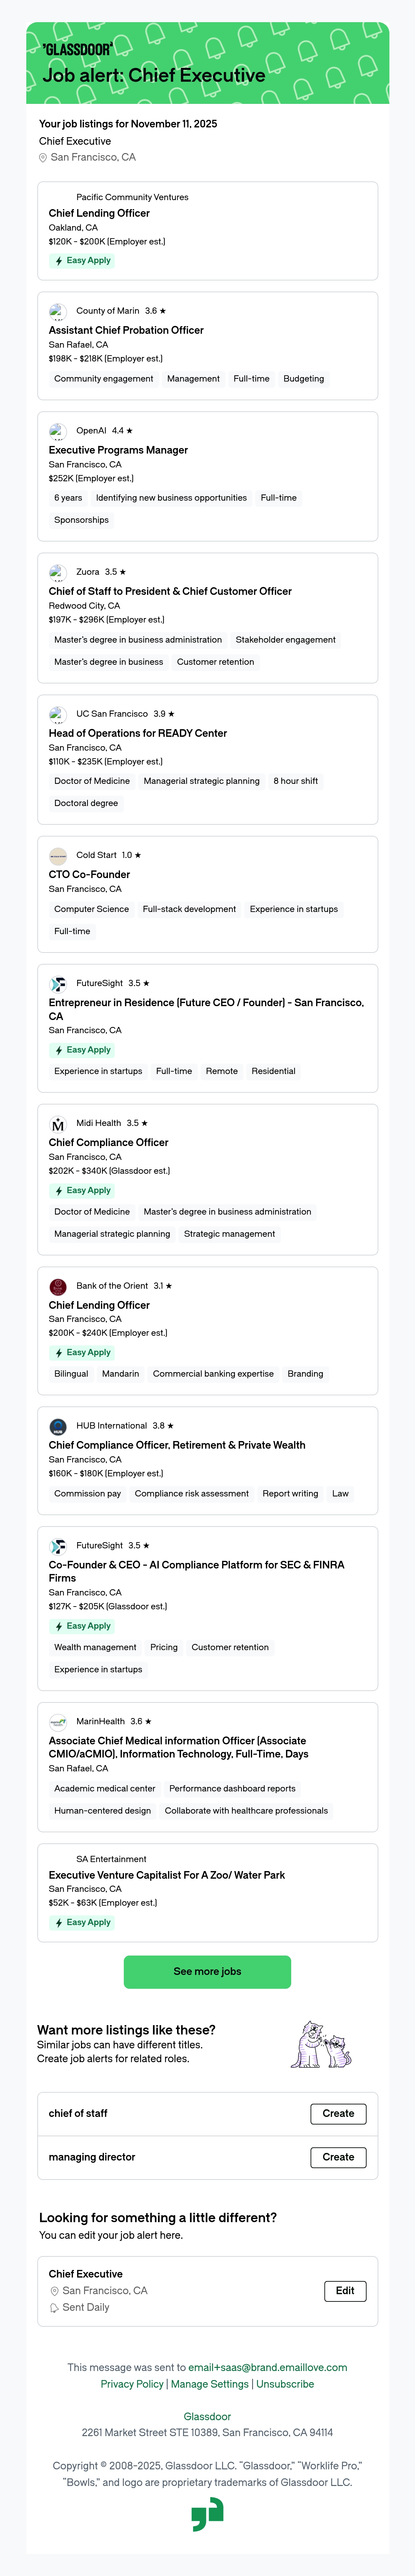Screen dimensions: 415x2576
Task: Click the Bank of the Orient logo
Action: click(58, 1286)
